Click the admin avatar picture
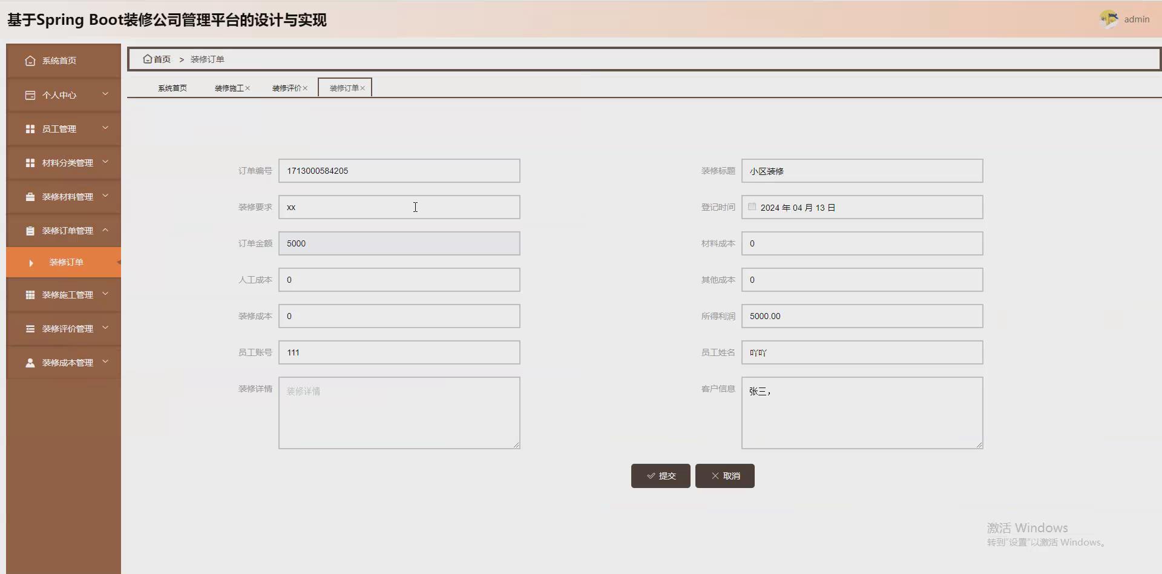Viewport: 1162px width, 574px height. point(1109,19)
